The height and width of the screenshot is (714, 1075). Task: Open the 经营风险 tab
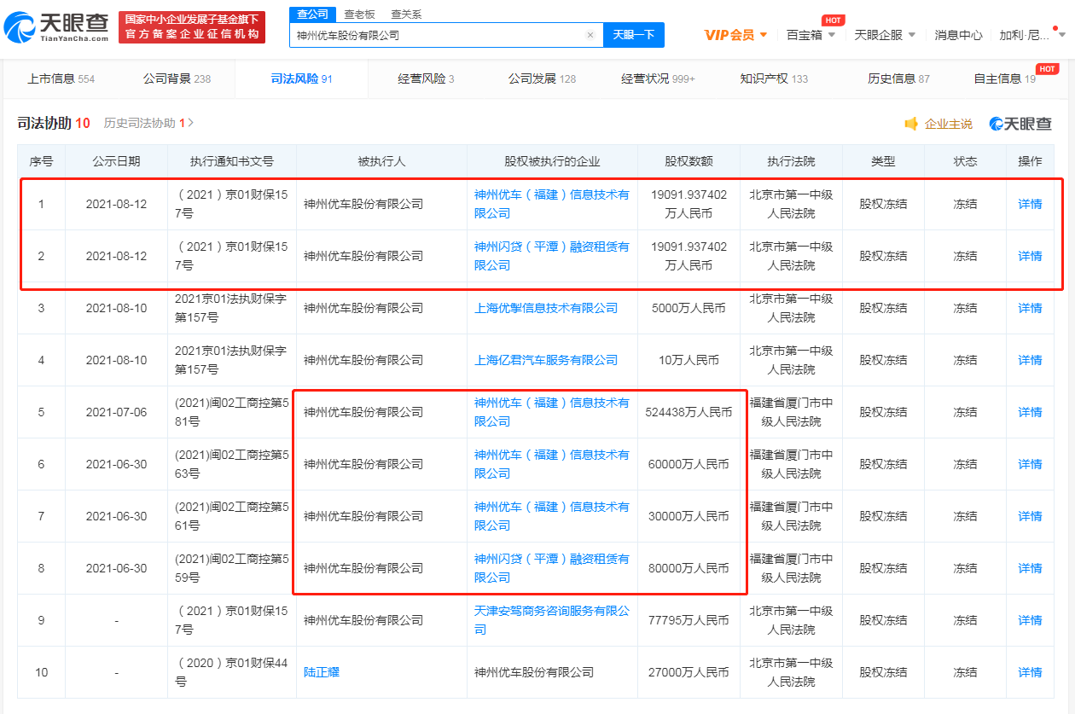tap(426, 78)
